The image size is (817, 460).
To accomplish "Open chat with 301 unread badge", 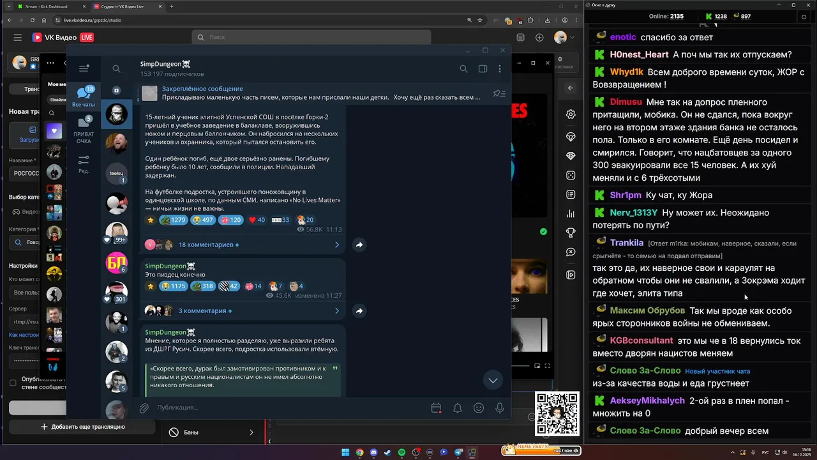I will [116, 292].
